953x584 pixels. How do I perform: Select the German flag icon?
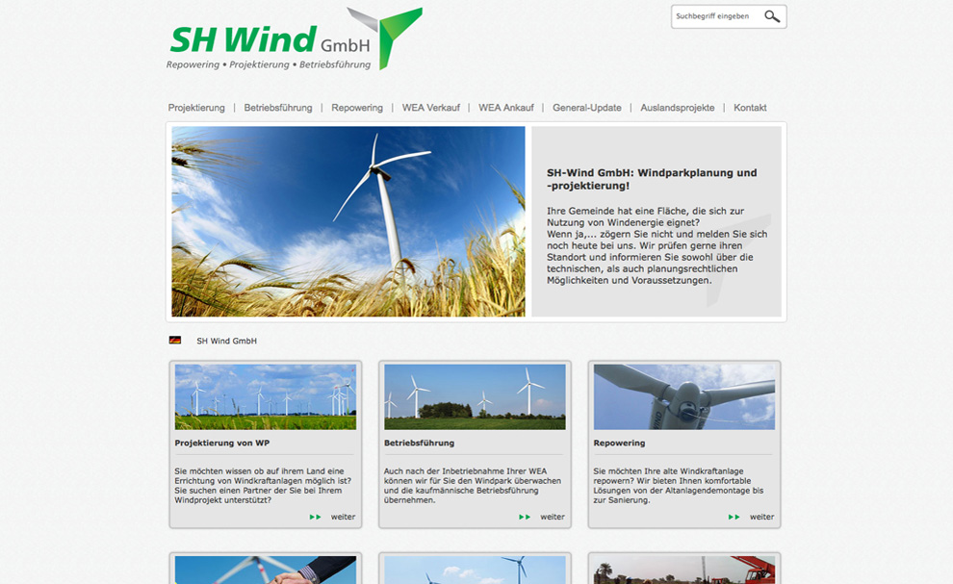coord(177,340)
